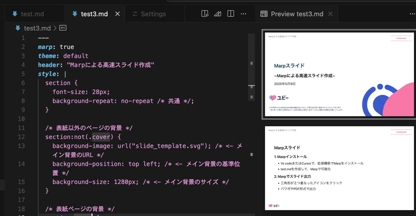Focus the Preview test3.md tab
The width and height of the screenshot is (416, 216).
coord(296,14)
